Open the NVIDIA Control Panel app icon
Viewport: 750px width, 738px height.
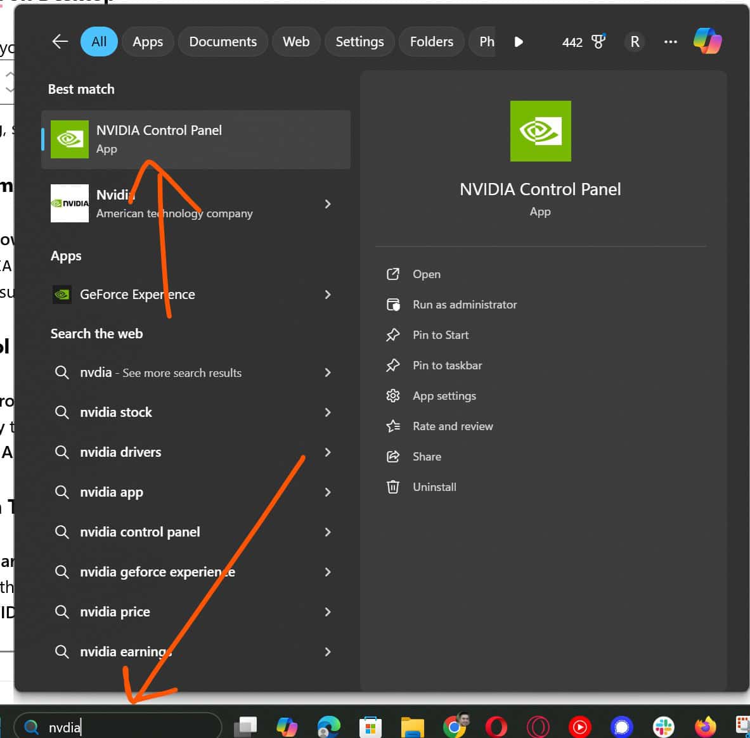click(70, 139)
